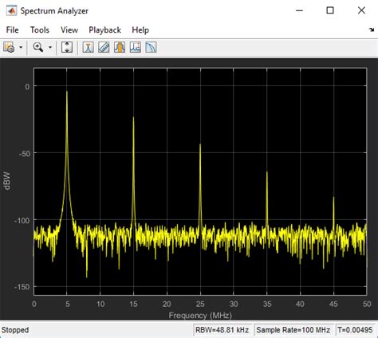Click the 30 x-axis tick label
This screenshot has width=378, height=338.
click(x=234, y=304)
